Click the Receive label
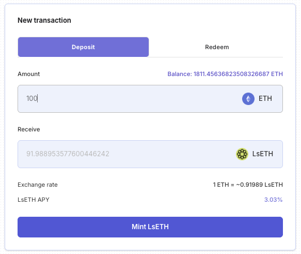Image resolution: width=301 pixels, height=254 pixels. pos(29,129)
